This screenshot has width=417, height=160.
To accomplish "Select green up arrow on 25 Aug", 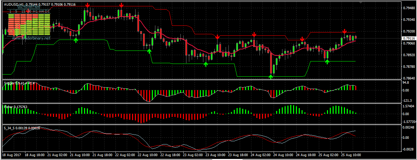I will pos(327,62).
